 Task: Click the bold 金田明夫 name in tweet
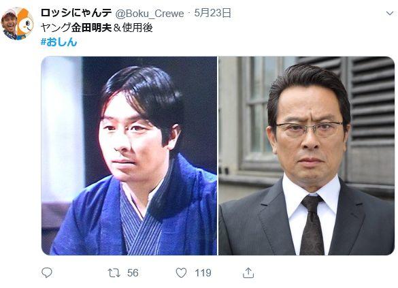[91, 28]
